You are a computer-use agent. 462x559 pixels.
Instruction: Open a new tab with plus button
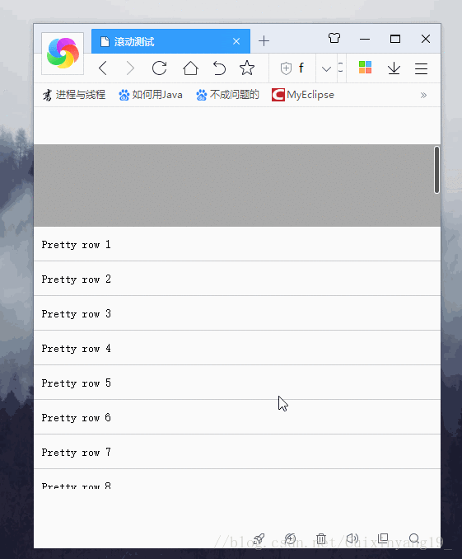(264, 41)
